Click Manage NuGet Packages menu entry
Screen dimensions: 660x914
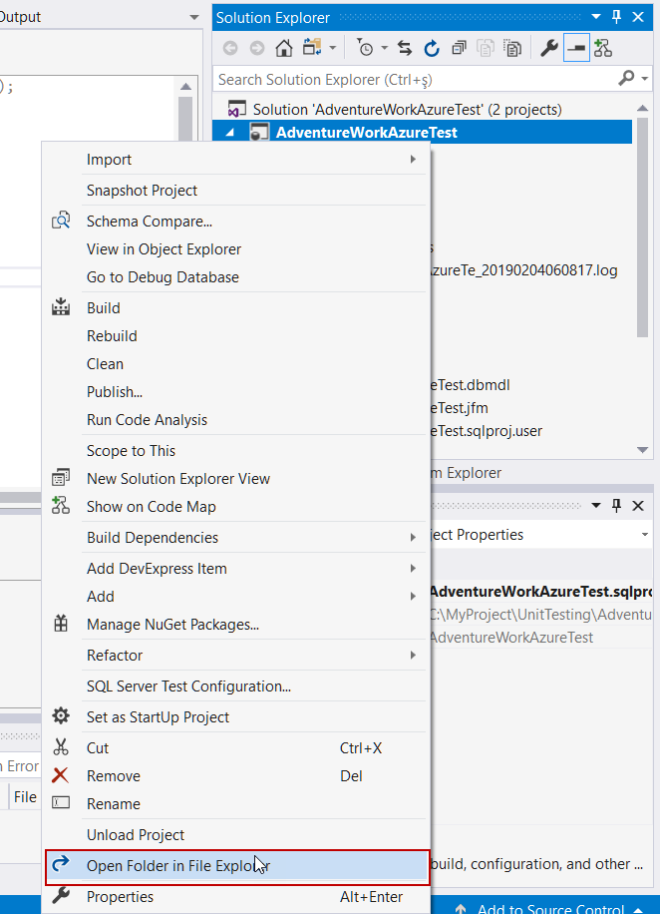[x=172, y=625]
